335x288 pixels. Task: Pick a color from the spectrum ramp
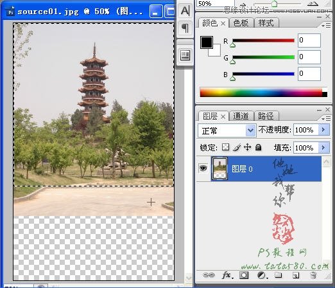[263, 93]
